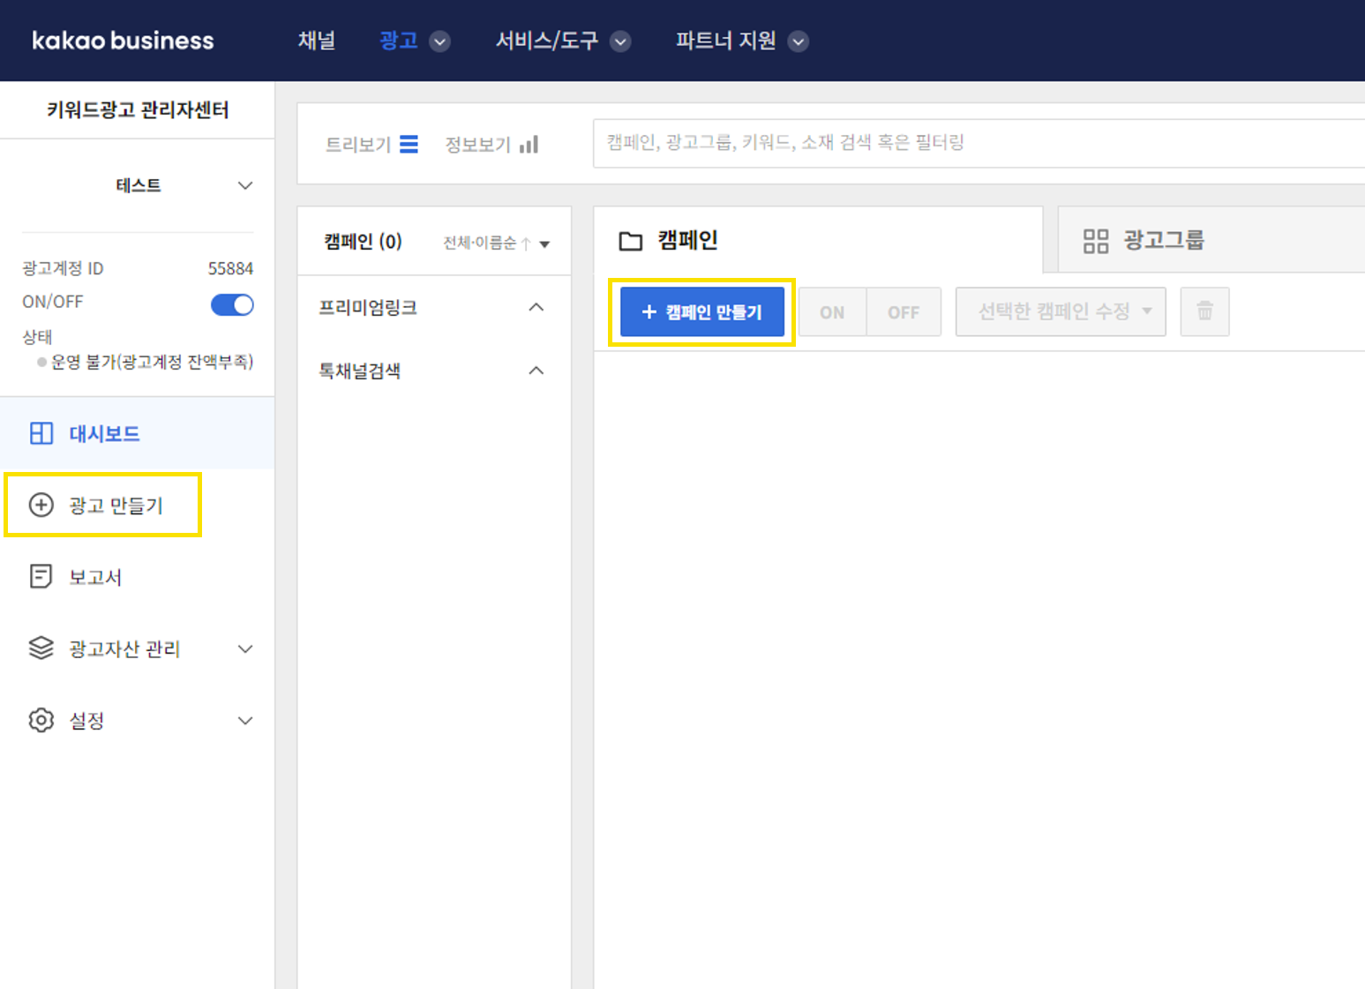The height and width of the screenshot is (989, 1365).
Task: Toggle the ad account ON/OFF switch
Action: [x=232, y=304]
